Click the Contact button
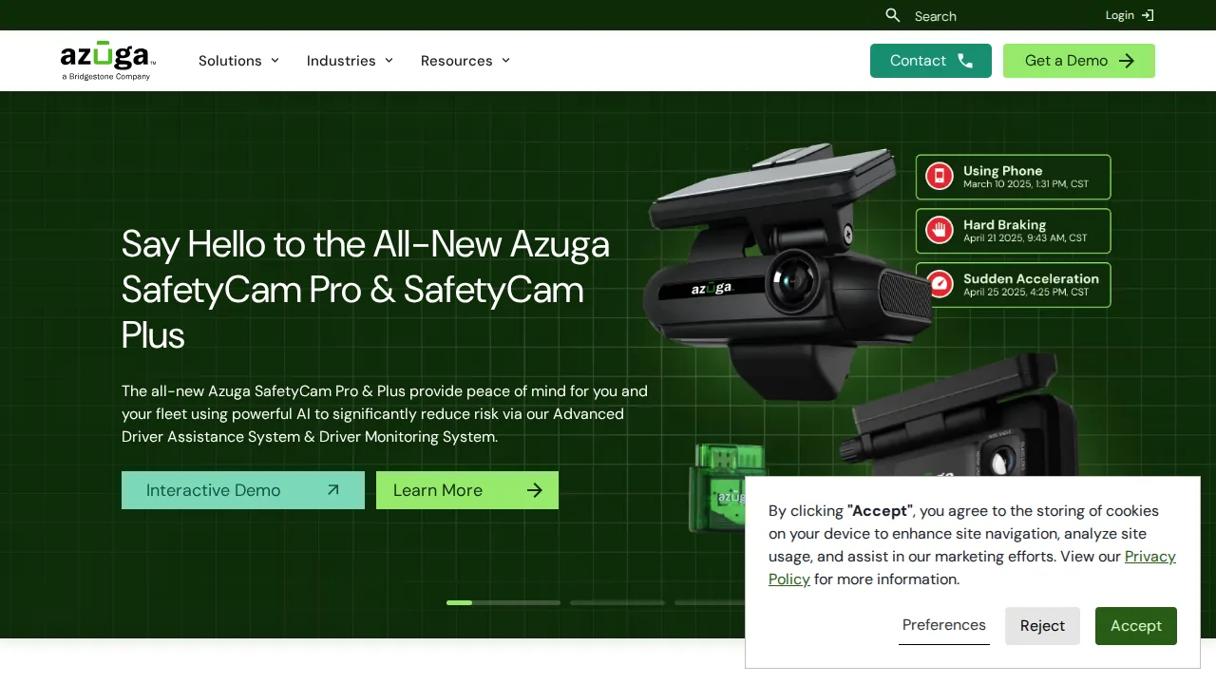 pyautogui.click(x=931, y=61)
